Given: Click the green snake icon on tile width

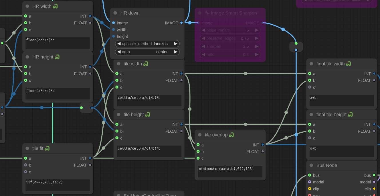Looking at the screenshot, I should tap(146, 64).
